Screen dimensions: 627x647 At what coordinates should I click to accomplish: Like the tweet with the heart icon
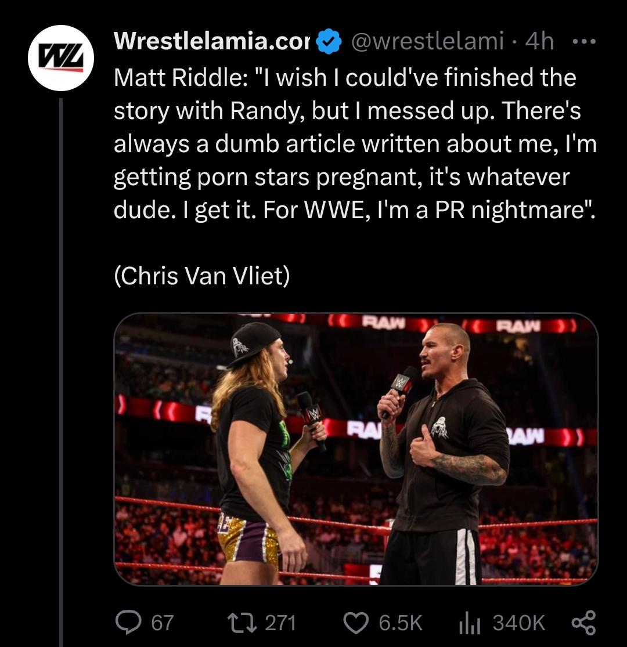(x=356, y=623)
